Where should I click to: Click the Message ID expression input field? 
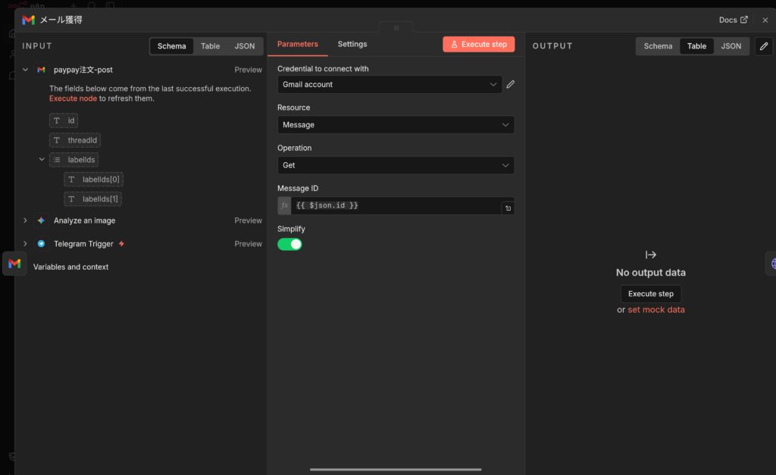394,205
